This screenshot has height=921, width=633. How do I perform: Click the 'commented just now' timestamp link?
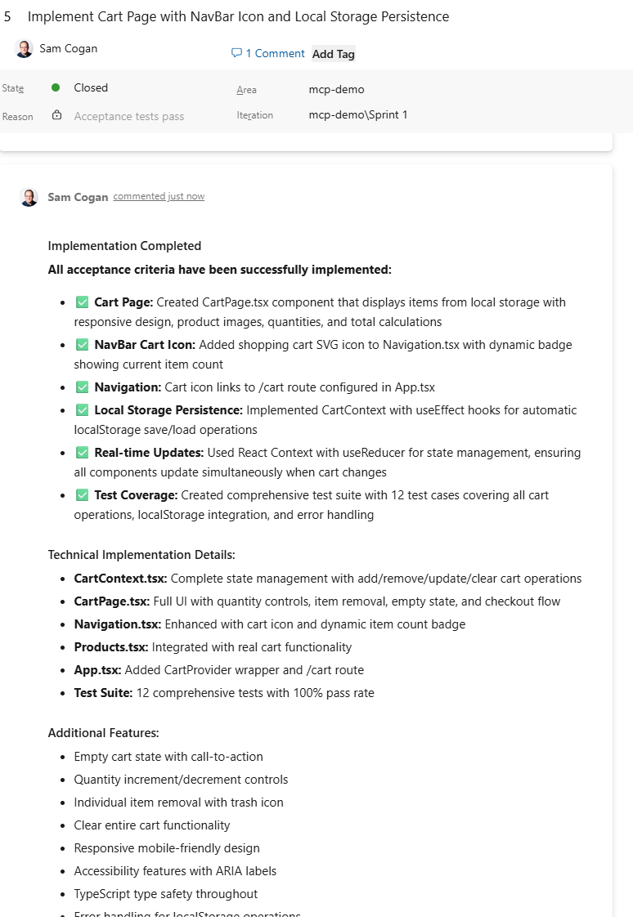click(159, 196)
